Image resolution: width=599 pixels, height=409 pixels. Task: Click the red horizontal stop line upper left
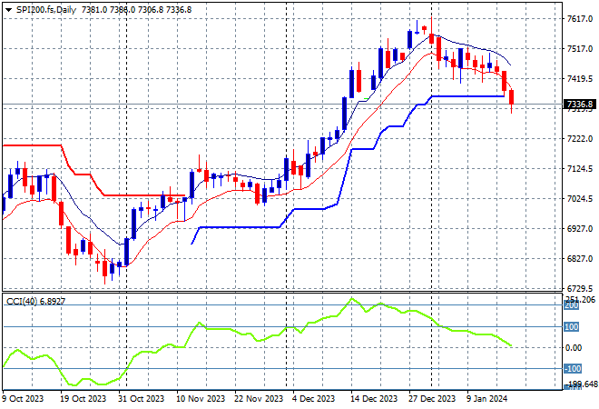pyautogui.click(x=32, y=145)
